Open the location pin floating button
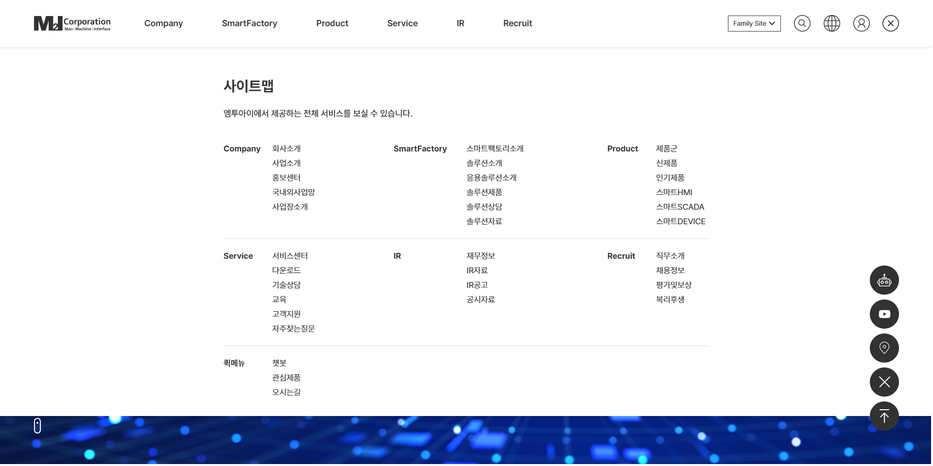This screenshot has height=466, width=933. tap(884, 348)
